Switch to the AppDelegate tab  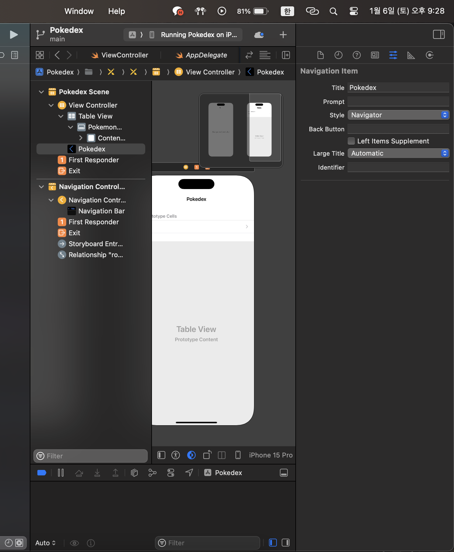(x=201, y=55)
